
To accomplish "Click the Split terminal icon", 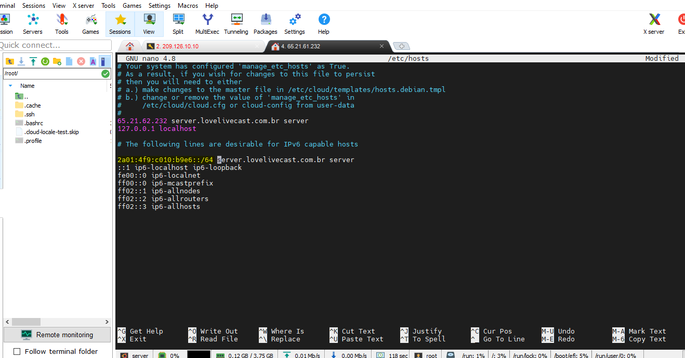I will [x=178, y=24].
